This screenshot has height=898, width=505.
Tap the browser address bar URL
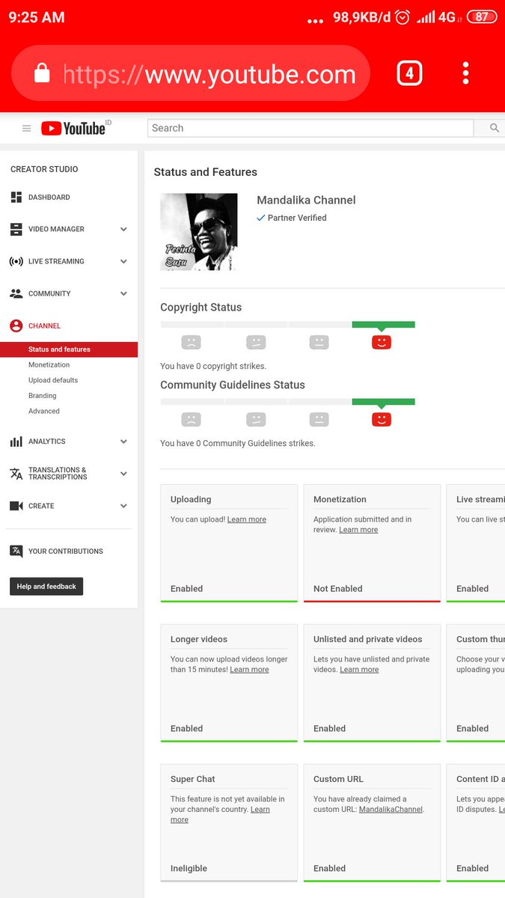click(x=209, y=74)
